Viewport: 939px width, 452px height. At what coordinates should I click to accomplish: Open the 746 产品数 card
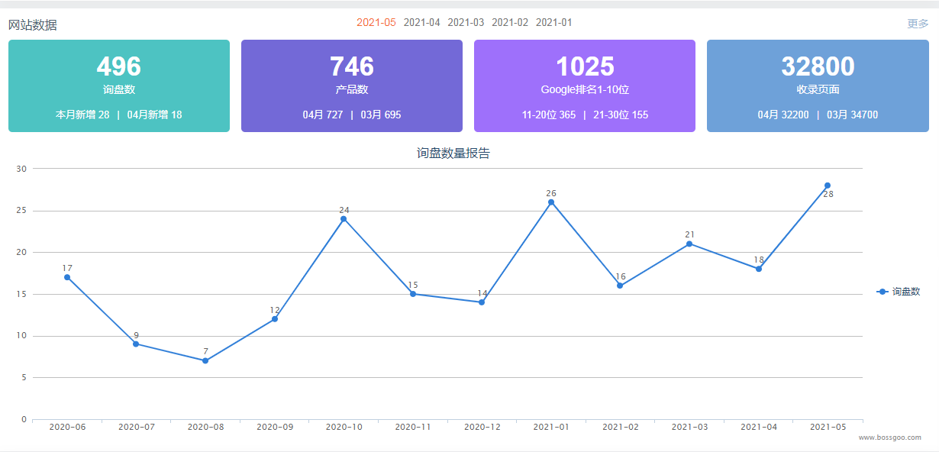tap(352, 86)
